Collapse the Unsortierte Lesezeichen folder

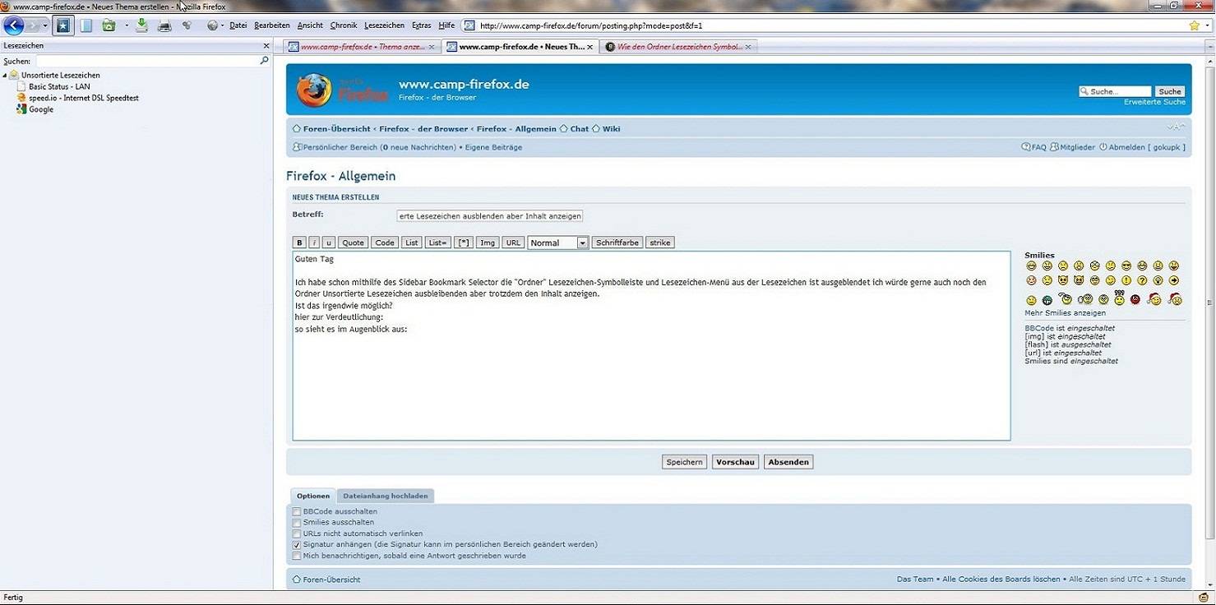[5, 76]
